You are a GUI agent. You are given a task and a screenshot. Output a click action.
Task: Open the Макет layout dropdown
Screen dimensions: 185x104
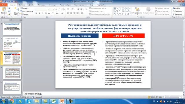tap(25, 8)
